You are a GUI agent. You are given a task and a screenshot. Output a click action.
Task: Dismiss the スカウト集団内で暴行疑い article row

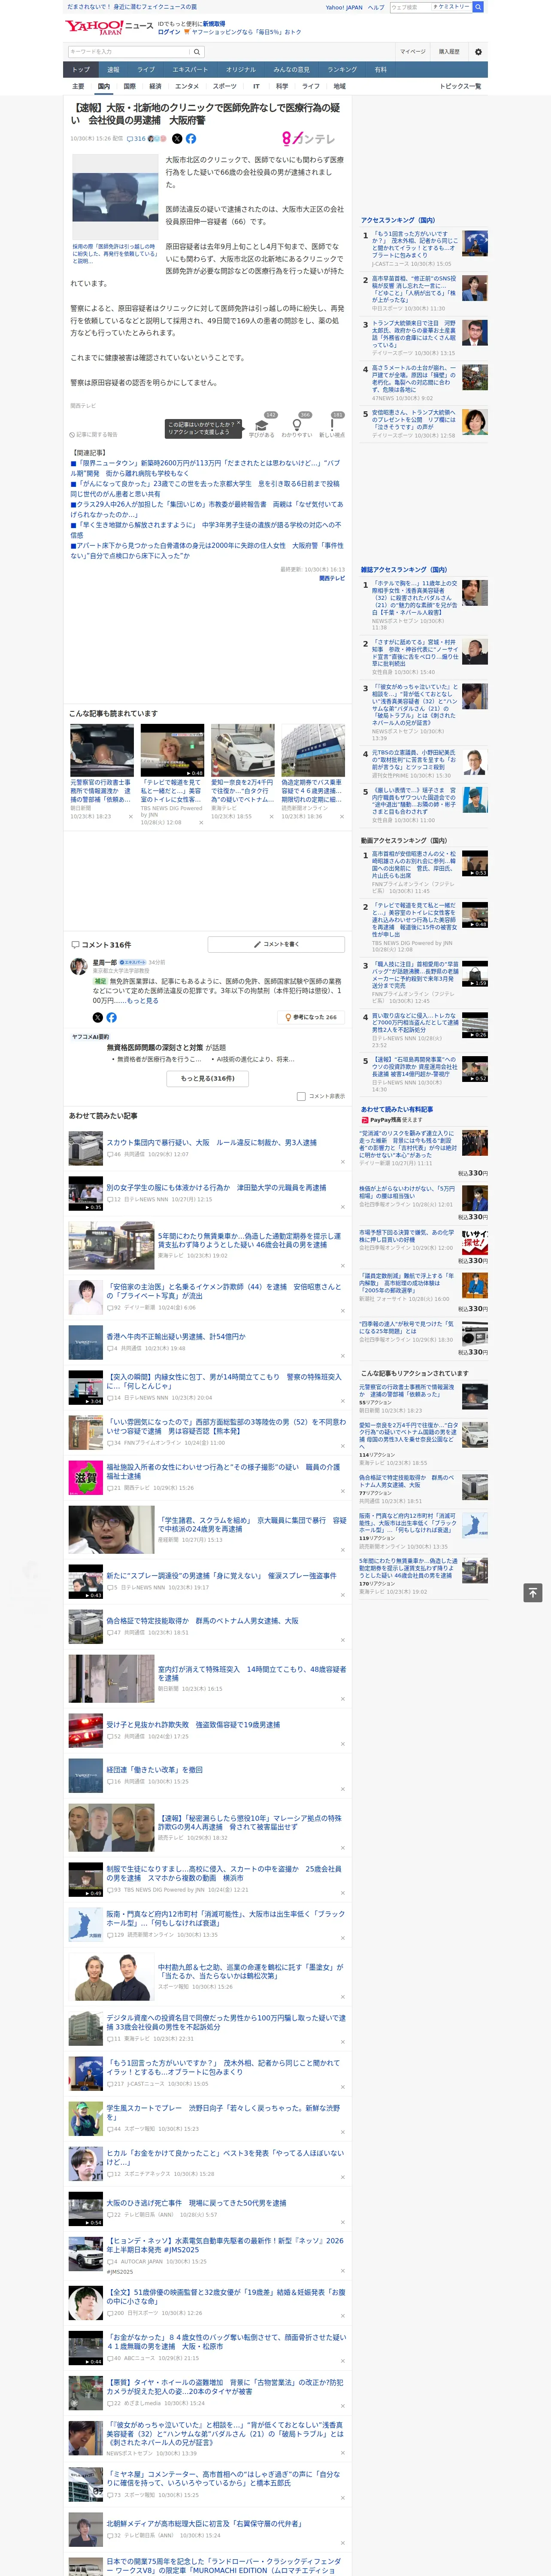click(343, 1162)
